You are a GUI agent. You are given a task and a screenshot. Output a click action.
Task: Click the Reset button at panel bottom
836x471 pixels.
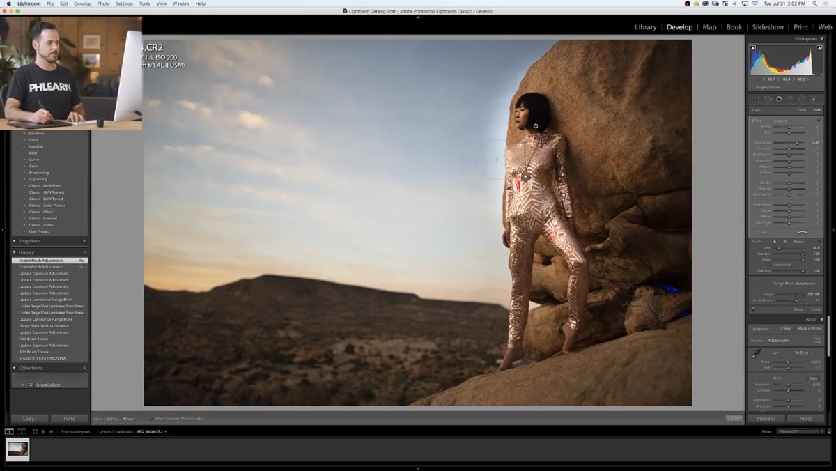(x=805, y=419)
